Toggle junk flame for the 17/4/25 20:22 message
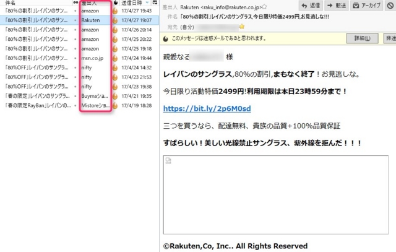This screenshot has width=396, height=252. pyautogui.click(x=115, y=39)
